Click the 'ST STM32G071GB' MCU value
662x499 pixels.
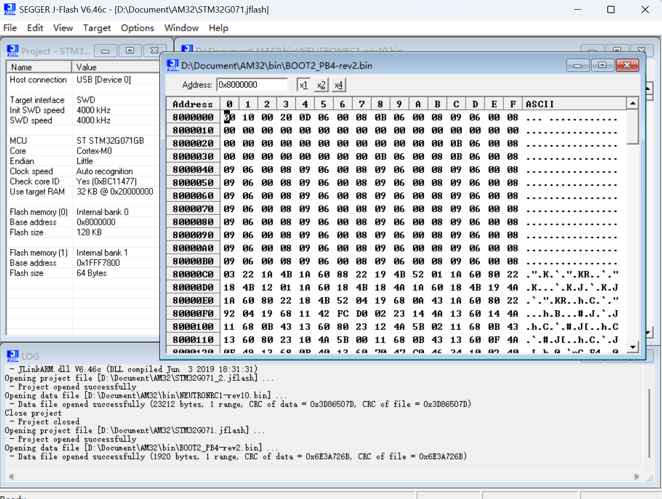[110, 140]
